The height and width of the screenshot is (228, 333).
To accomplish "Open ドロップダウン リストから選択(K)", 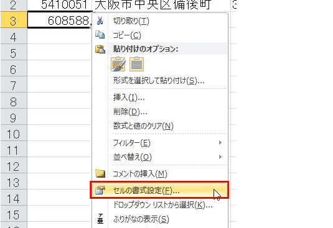I will [162, 204].
